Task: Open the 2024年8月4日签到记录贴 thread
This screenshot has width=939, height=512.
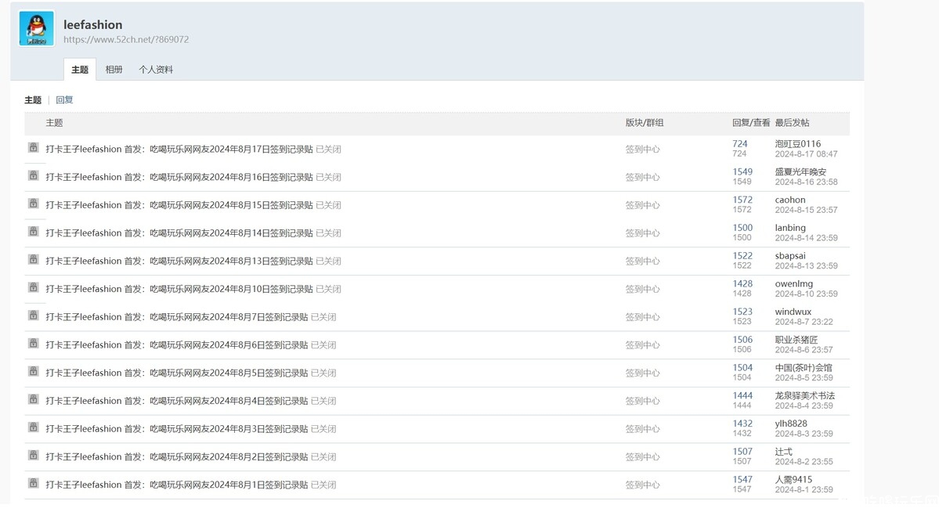Action: 177,401
